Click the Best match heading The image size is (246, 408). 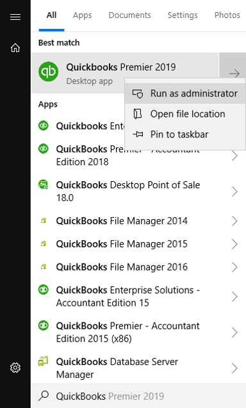(x=59, y=42)
